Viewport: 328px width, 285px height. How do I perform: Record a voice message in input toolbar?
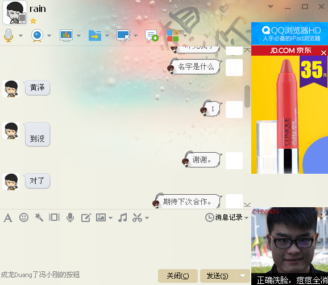pos(70,217)
